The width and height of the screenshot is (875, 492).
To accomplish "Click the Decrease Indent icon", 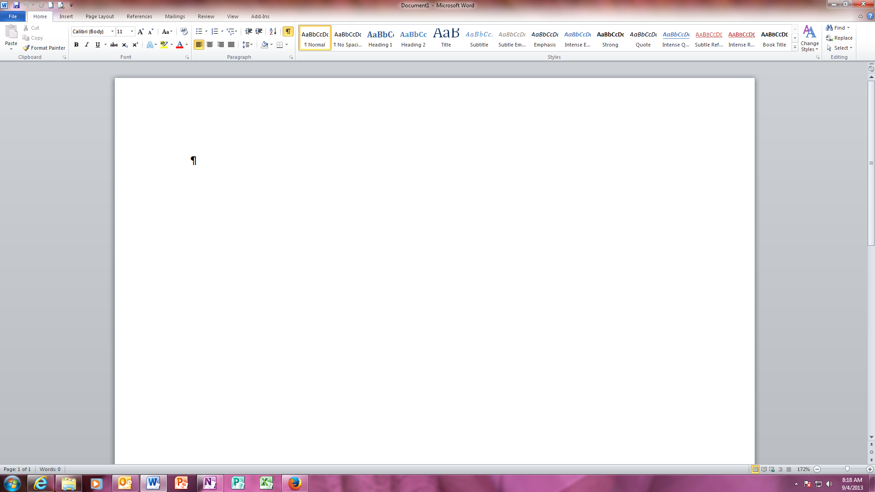I will [x=249, y=31].
